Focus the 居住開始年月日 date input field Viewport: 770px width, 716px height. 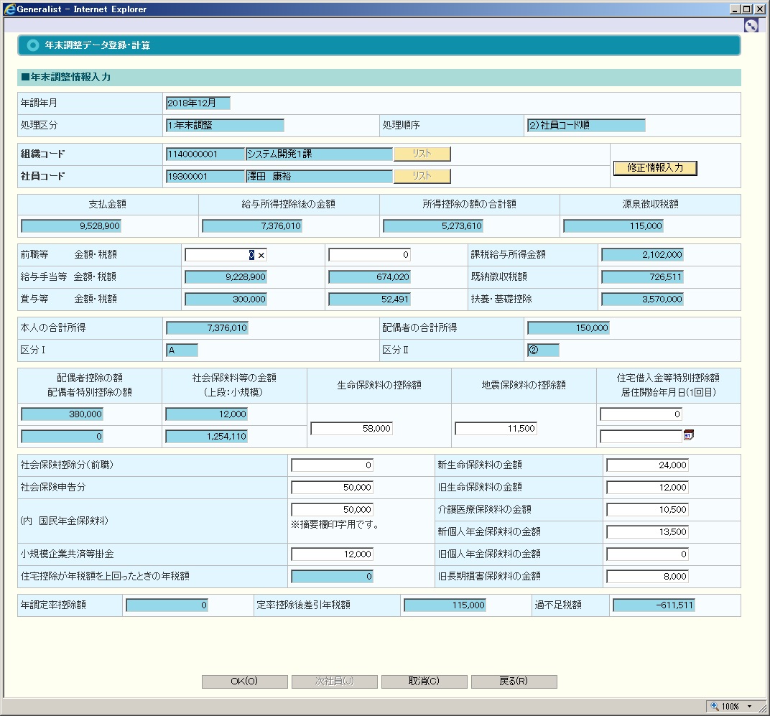click(641, 436)
